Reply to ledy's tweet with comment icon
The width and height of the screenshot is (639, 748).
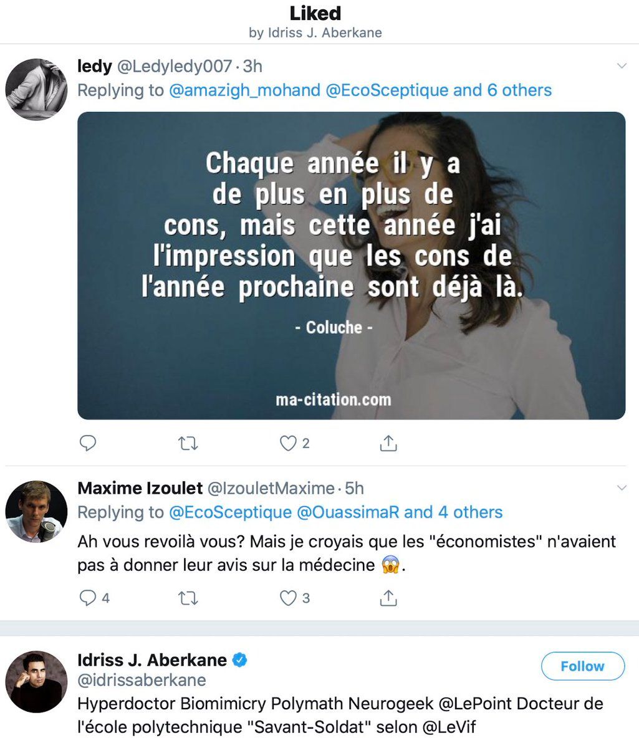pyautogui.click(x=88, y=443)
